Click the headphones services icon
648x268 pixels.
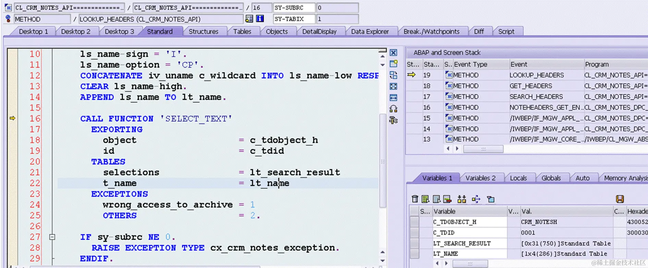tap(393, 109)
